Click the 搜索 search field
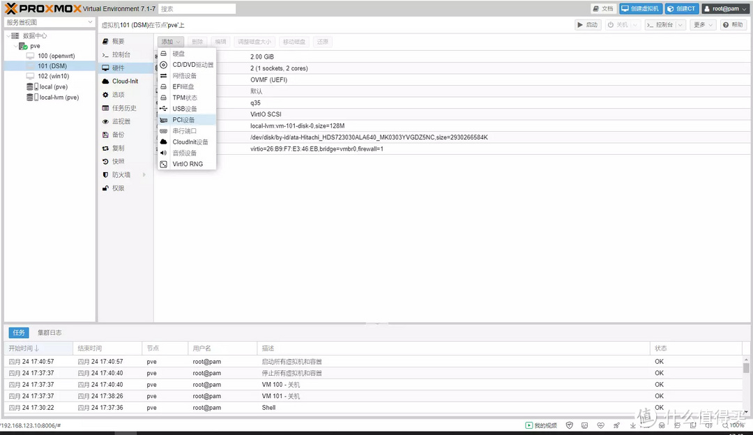The image size is (753, 435). pyautogui.click(x=197, y=8)
